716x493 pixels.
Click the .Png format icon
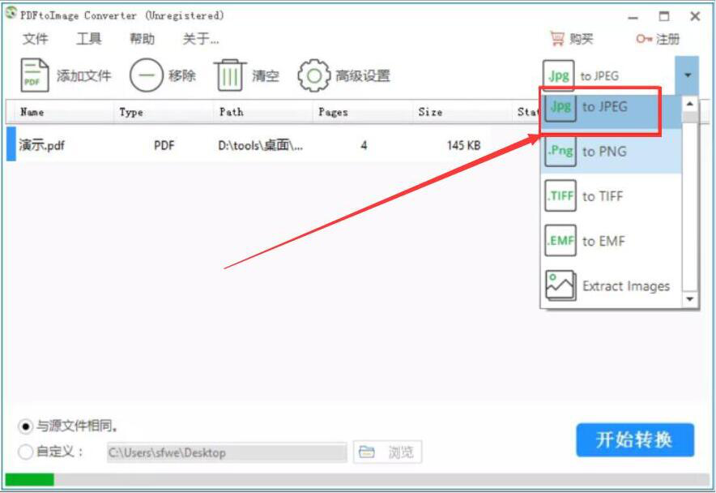[x=560, y=151]
